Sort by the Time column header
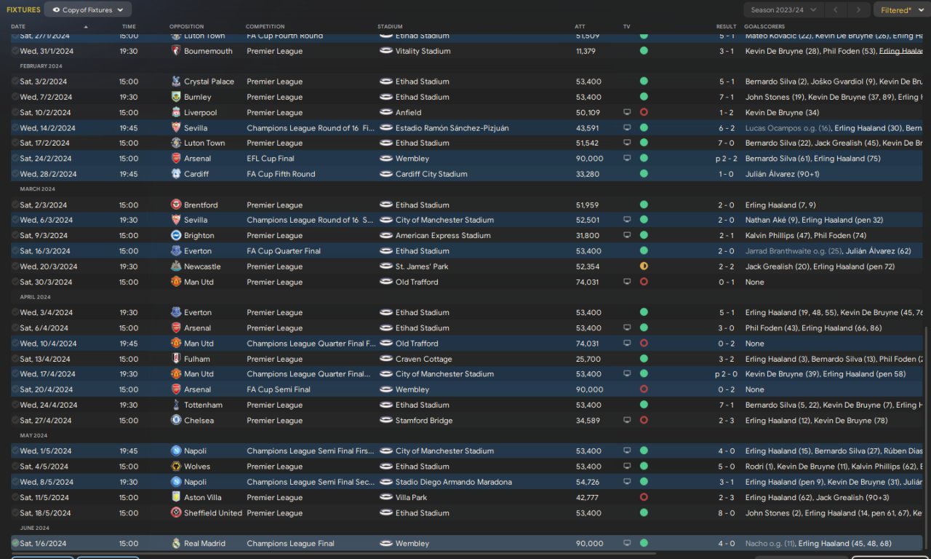Image resolution: width=931 pixels, height=559 pixels. click(129, 27)
